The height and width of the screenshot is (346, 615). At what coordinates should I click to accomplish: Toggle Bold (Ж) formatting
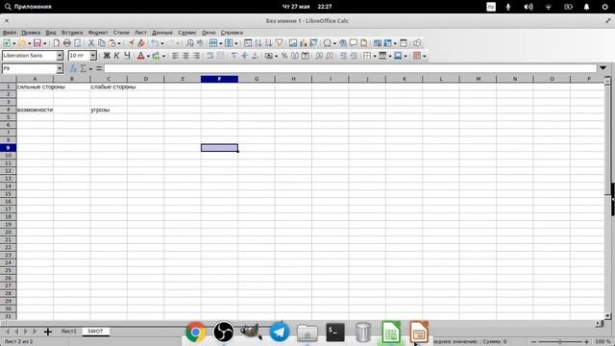click(x=107, y=56)
